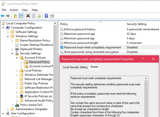Screen dimensions: 160x117
Task: Click the Show/Hide Action Pane icon
Action: point(52,16)
